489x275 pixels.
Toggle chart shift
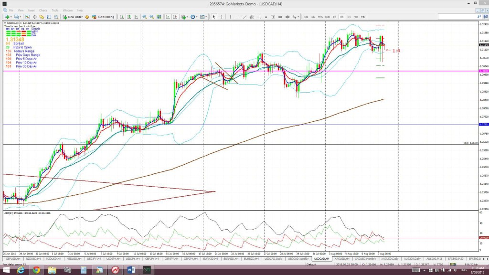(175, 17)
